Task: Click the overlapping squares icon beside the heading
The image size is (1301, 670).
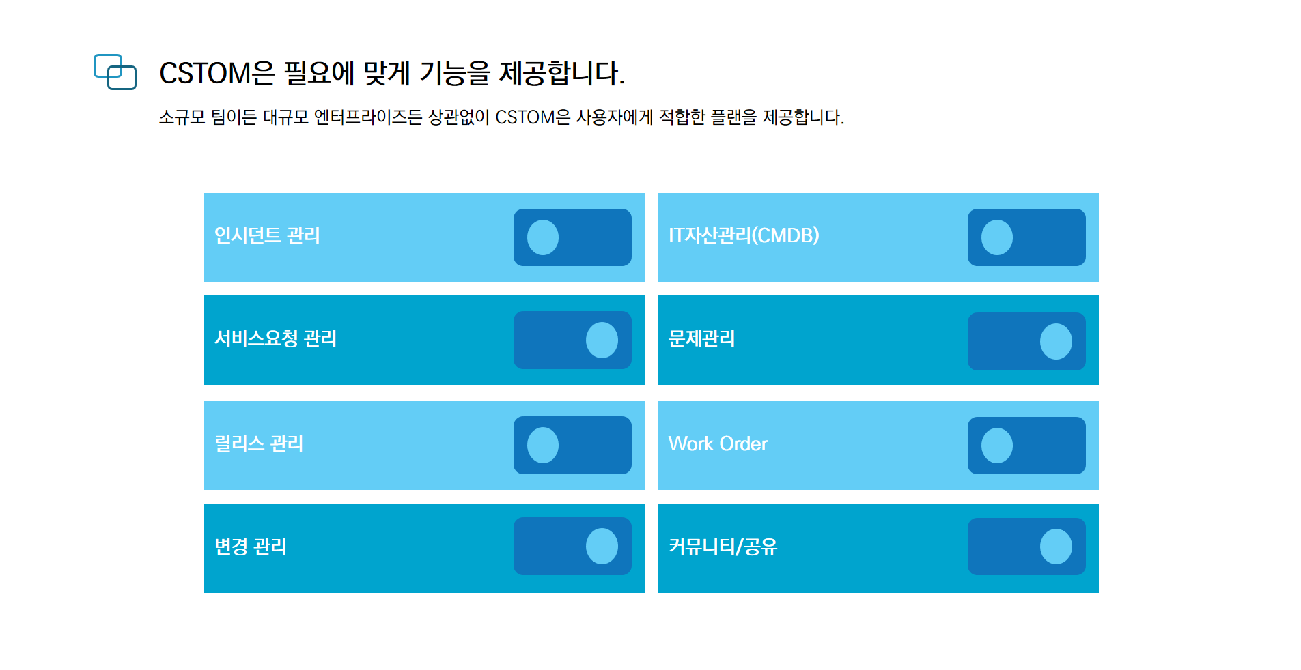Action: coord(115,72)
